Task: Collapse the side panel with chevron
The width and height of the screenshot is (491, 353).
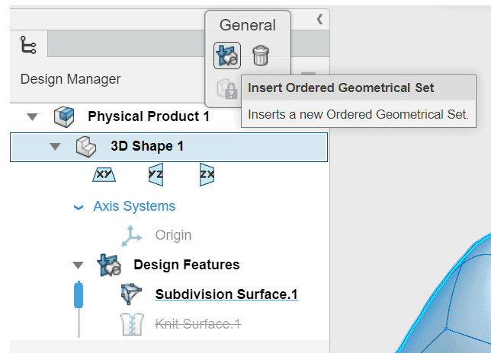Action: coord(319,19)
